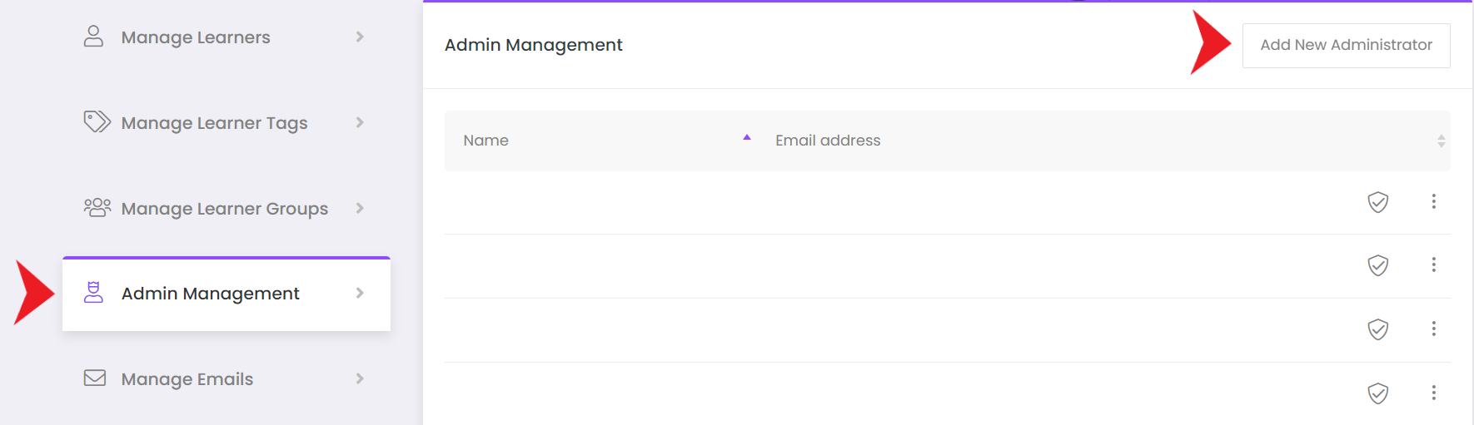This screenshot has height=425, width=1474.
Task: Expand the Manage Learners chevron arrow
Action: click(360, 37)
